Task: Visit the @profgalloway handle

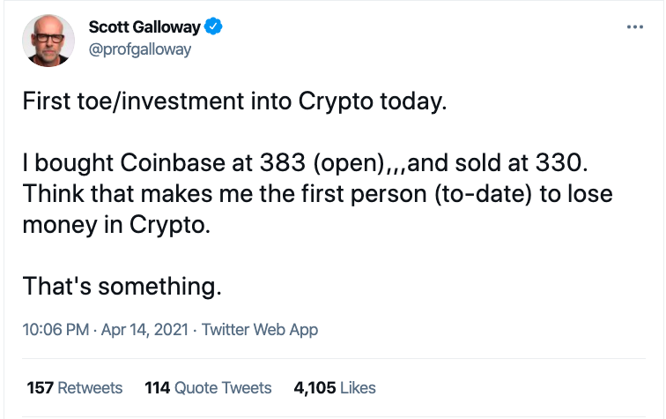Action: point(140,49)
